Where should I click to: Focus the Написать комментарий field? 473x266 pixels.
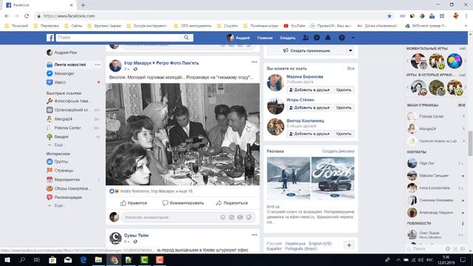[171, 217]
